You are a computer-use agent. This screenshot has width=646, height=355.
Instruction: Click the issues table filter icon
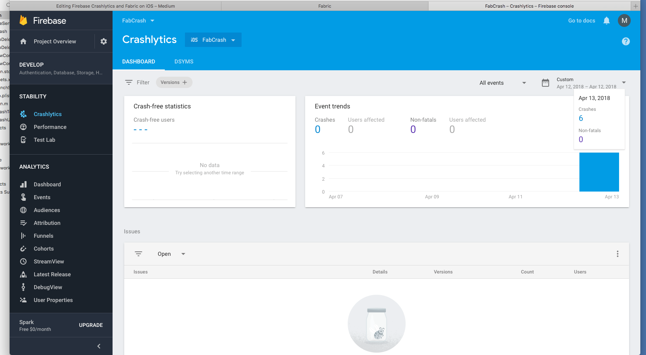click(138, 254)
